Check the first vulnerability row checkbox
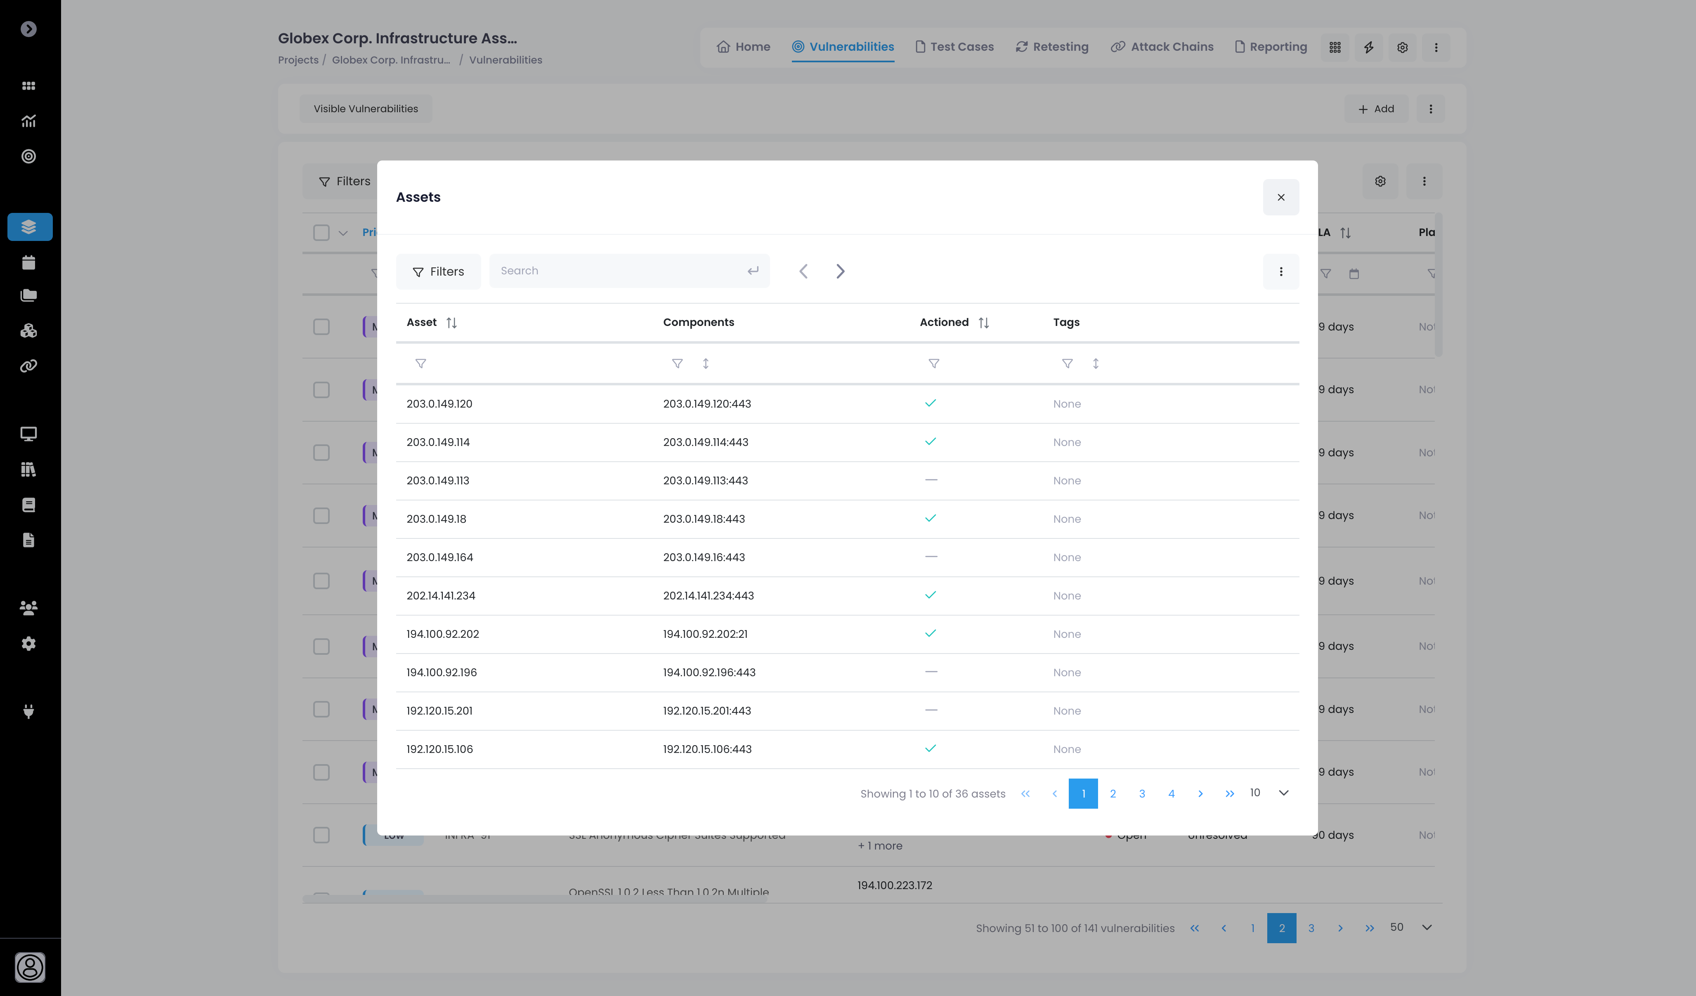 (321, 327)
